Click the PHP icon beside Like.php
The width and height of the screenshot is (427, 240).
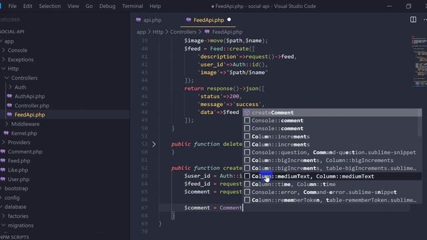point(3,170)
